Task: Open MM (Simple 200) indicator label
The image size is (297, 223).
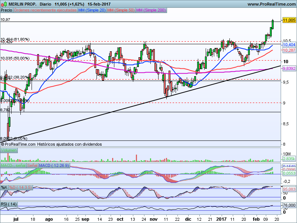Action: [151, 10]
